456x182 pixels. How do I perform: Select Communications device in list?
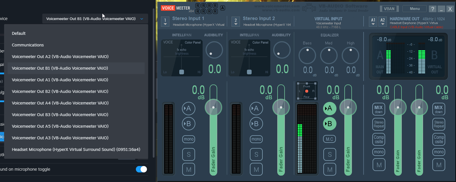click(76, 45)
